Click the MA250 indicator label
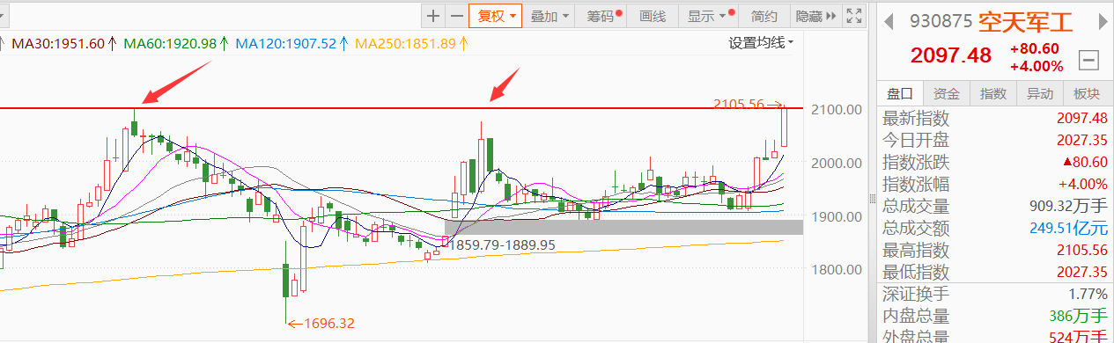The width and height of the screenshot is (1114, 343). point(406,43)
